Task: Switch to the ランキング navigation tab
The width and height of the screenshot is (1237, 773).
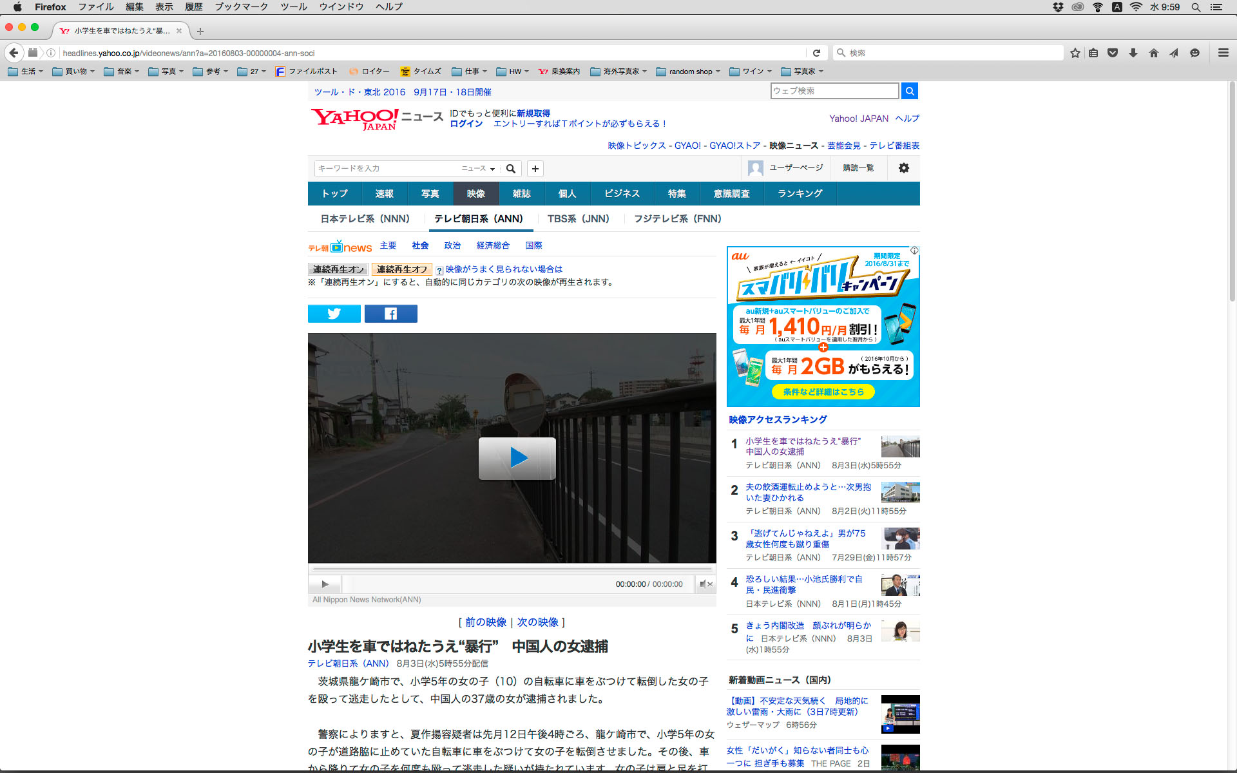Action: tap(800, 194)
